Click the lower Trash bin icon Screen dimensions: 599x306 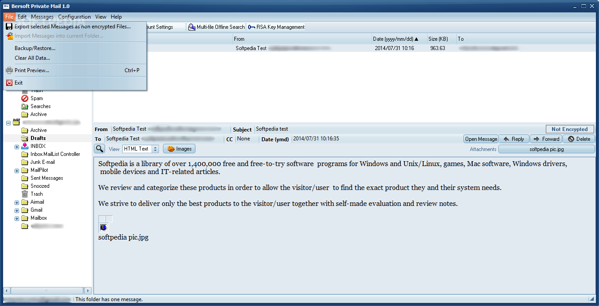click(x=25, y=194)
